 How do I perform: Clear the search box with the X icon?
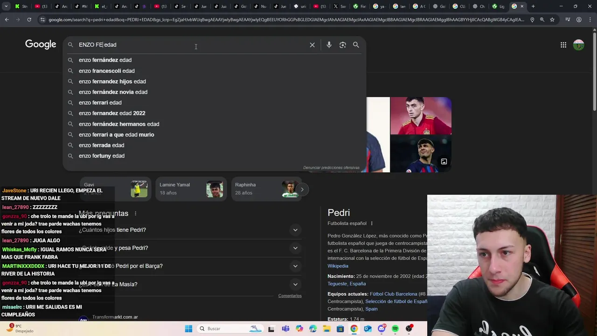312,45
